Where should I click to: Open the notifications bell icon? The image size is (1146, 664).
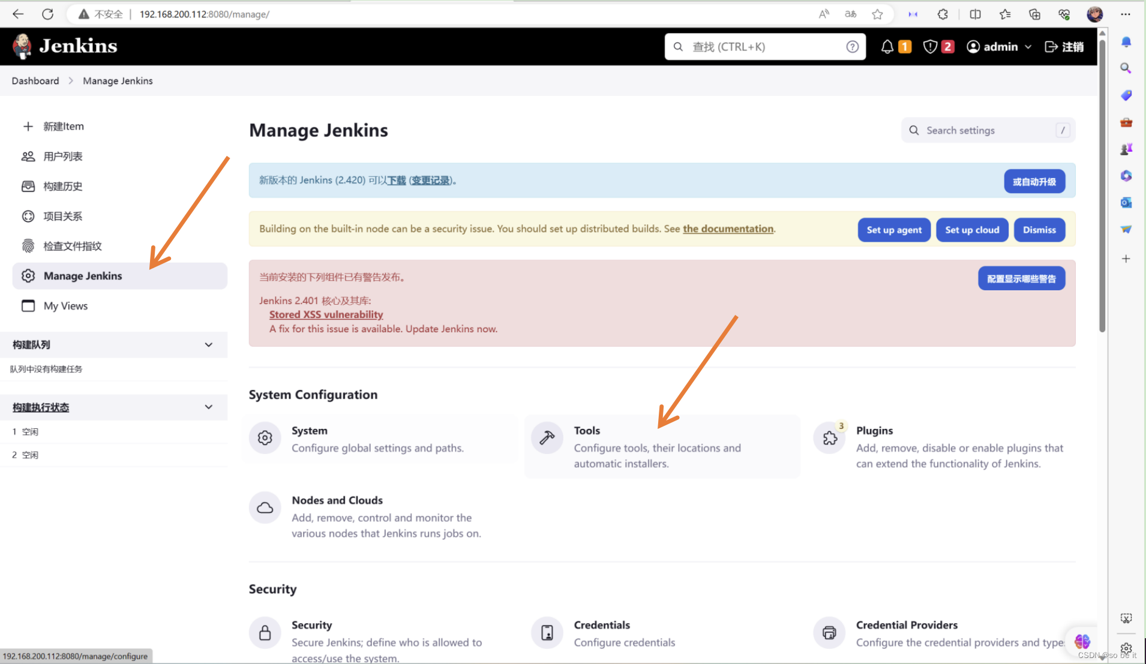click(887, 47)
